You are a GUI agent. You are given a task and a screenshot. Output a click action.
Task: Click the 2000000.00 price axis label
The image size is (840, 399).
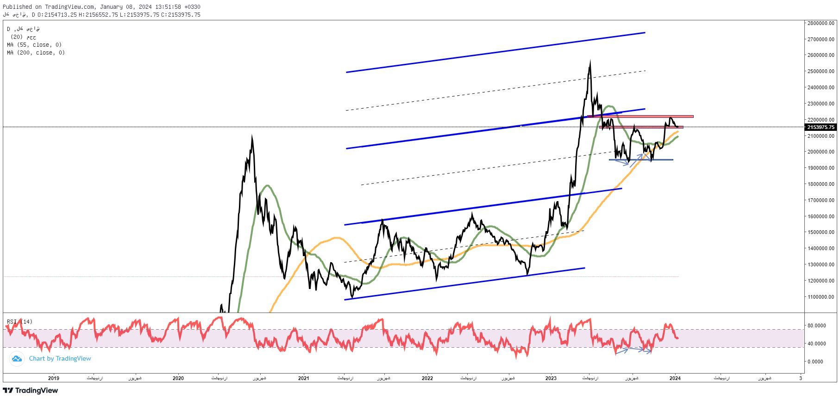click(821, 152)
